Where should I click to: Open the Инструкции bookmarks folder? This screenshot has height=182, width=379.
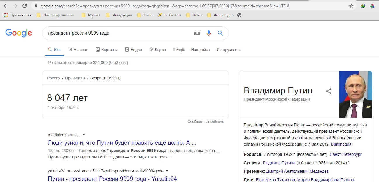pyautogui.click(x=119, y=15)
